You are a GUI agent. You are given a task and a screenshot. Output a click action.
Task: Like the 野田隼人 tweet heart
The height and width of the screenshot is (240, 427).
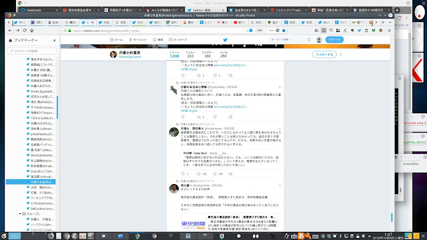(215, 174)
